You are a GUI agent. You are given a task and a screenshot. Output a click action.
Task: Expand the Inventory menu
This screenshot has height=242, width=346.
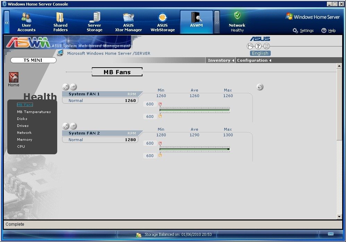[220, 60]
